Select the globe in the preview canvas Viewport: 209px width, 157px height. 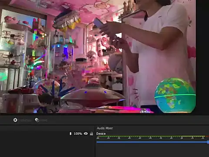click(x=175, y=95)
